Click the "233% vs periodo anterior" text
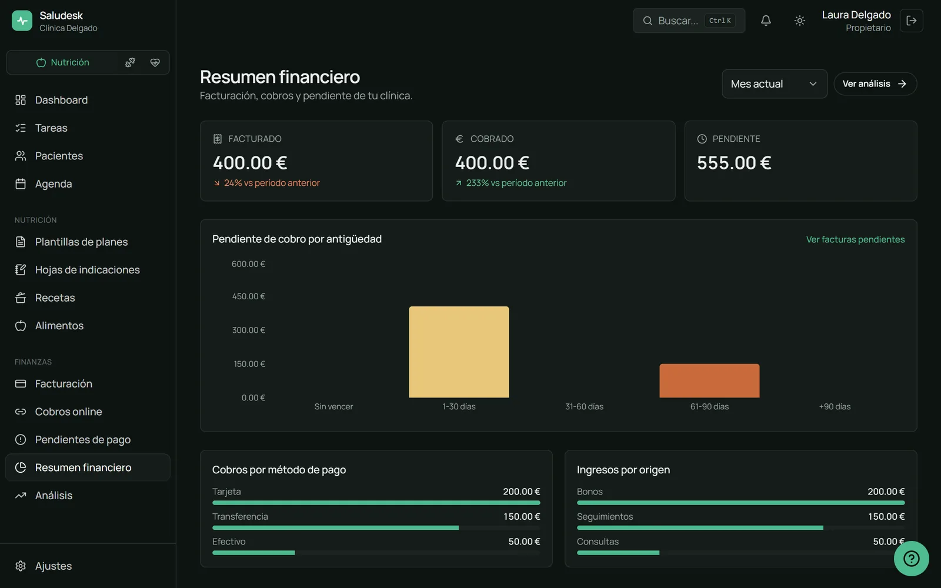 (x=516, y=183)
